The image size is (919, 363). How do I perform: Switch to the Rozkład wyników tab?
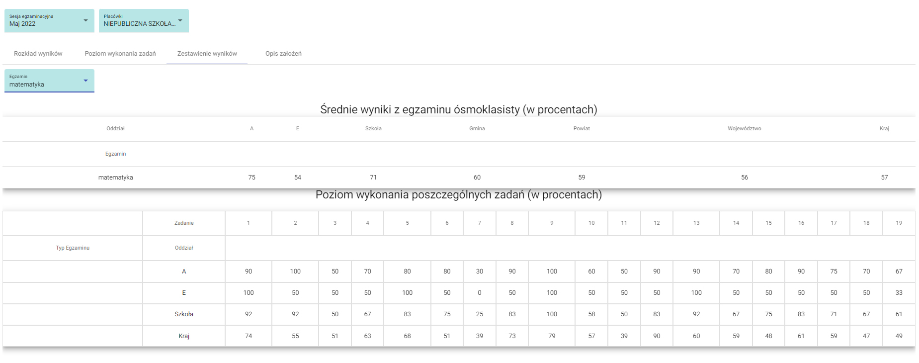tap(38, 54)
